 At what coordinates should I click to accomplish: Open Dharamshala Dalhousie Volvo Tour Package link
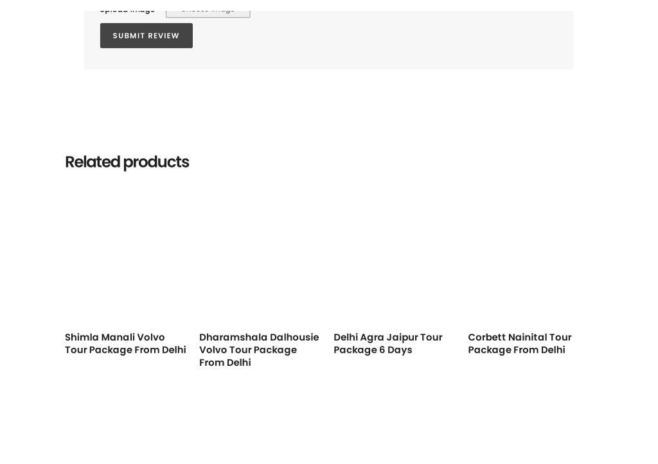point(259,350)
